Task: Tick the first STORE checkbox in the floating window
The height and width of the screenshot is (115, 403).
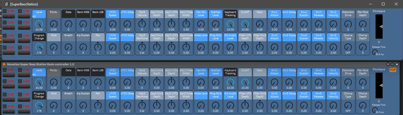Action: click(5, 11)
